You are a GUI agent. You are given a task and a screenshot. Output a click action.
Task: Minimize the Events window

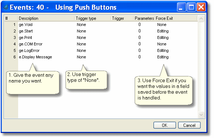pos(181,7)
